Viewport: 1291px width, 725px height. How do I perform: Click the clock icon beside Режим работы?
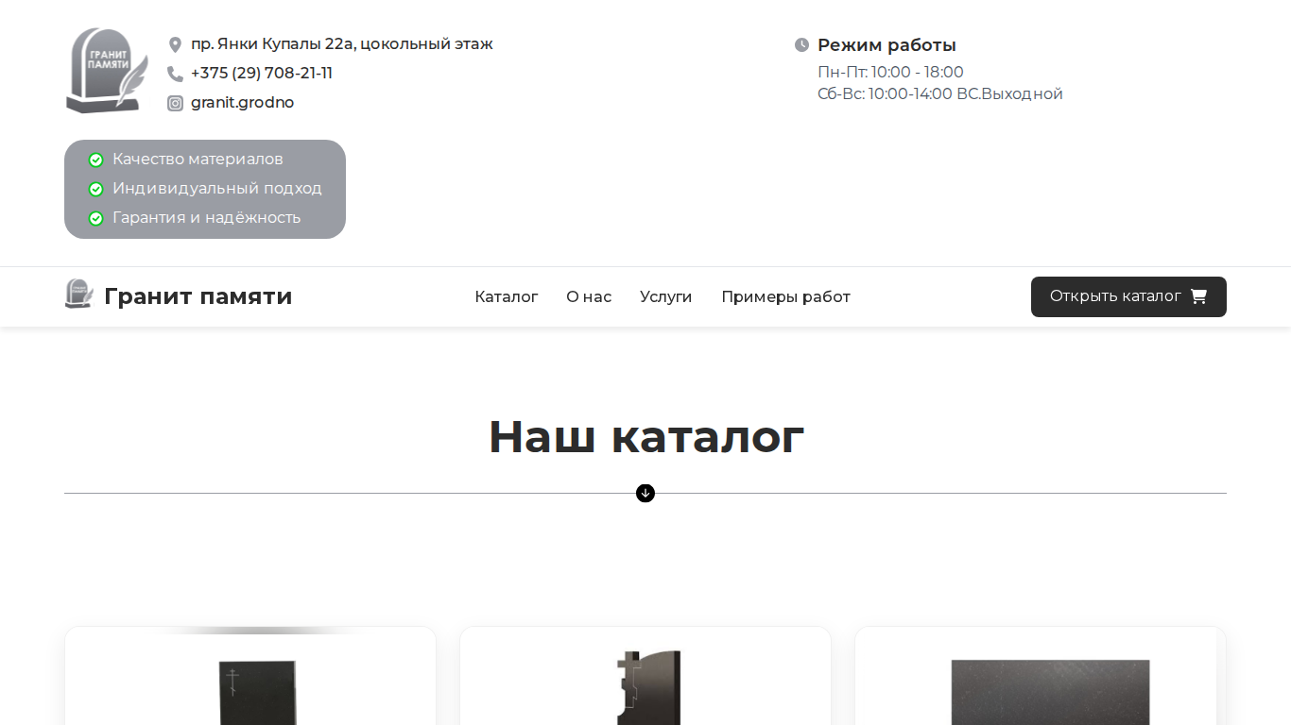(x=801, y=44)
